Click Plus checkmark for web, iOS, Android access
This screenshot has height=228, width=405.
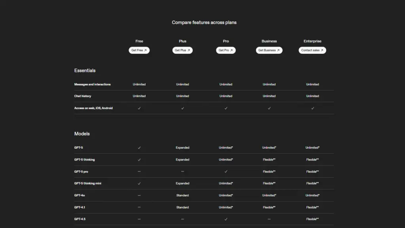click(x=182, y=108)
